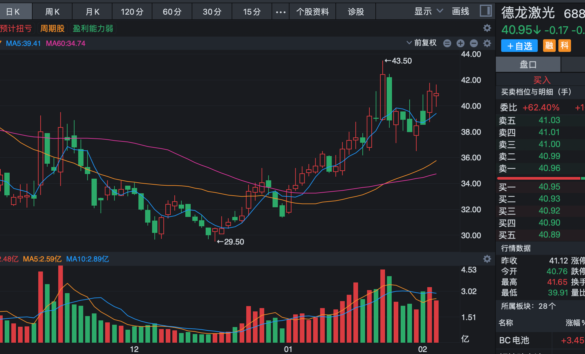Open the tag row settings gear
The image size is (585, 354).
click(487, 28)
